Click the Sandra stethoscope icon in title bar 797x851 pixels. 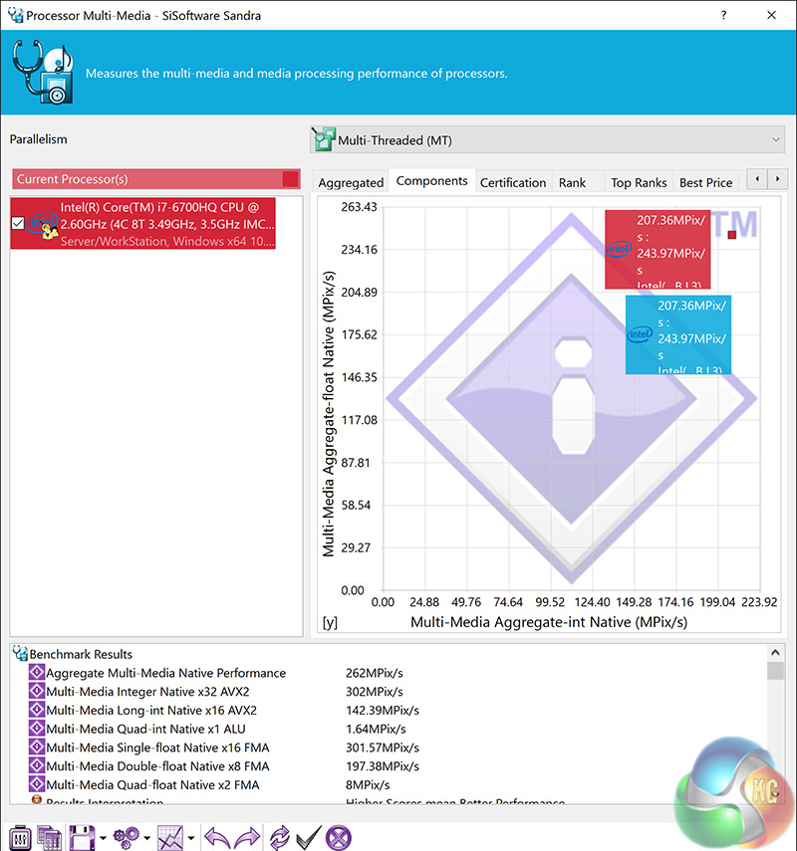(x=16, y=15)
